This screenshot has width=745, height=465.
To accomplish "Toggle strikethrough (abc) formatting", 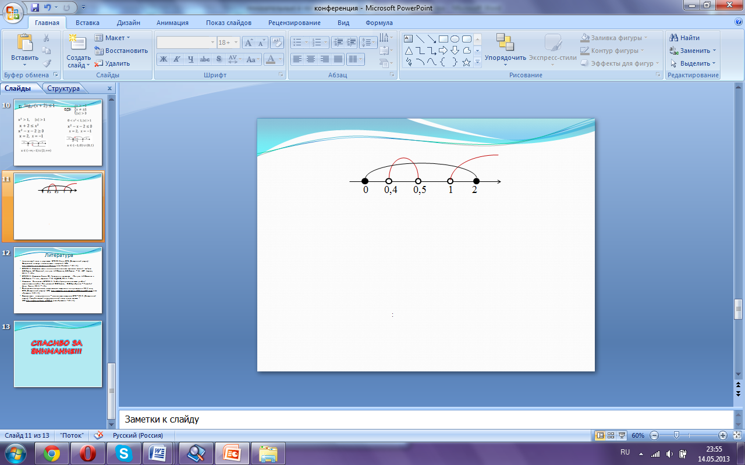I will 204,59.
